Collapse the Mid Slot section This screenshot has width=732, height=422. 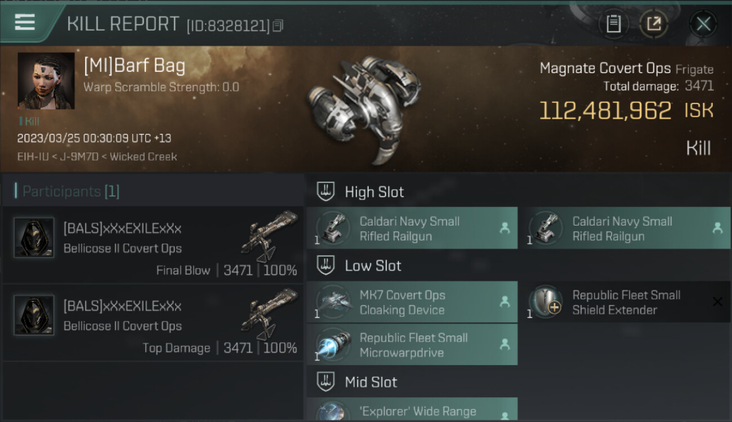click(x=325, y=382)
